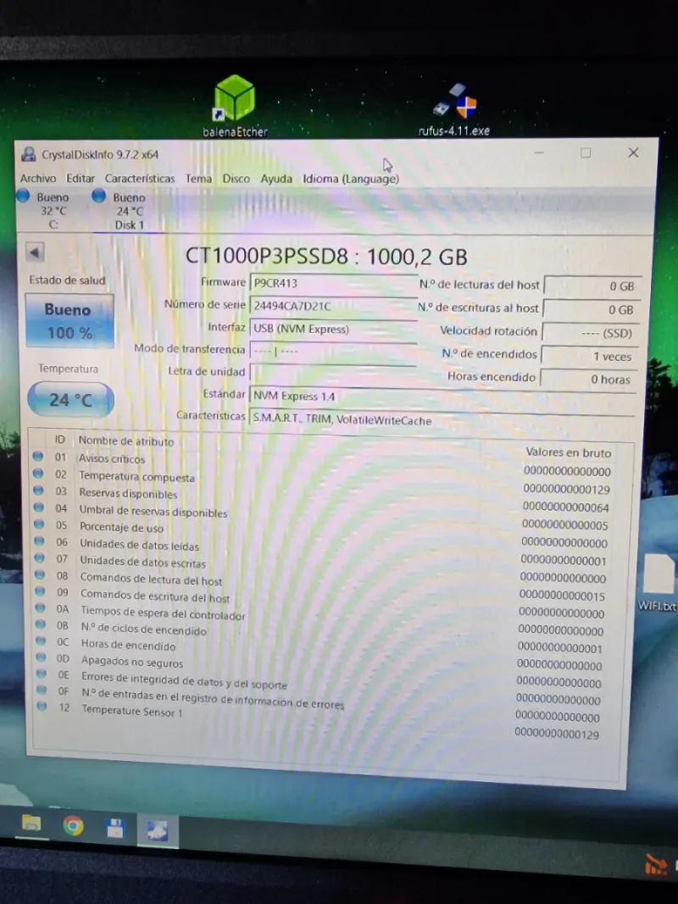
Task: Click the Velocidad rotación value (SSD)
Action: 592,333
